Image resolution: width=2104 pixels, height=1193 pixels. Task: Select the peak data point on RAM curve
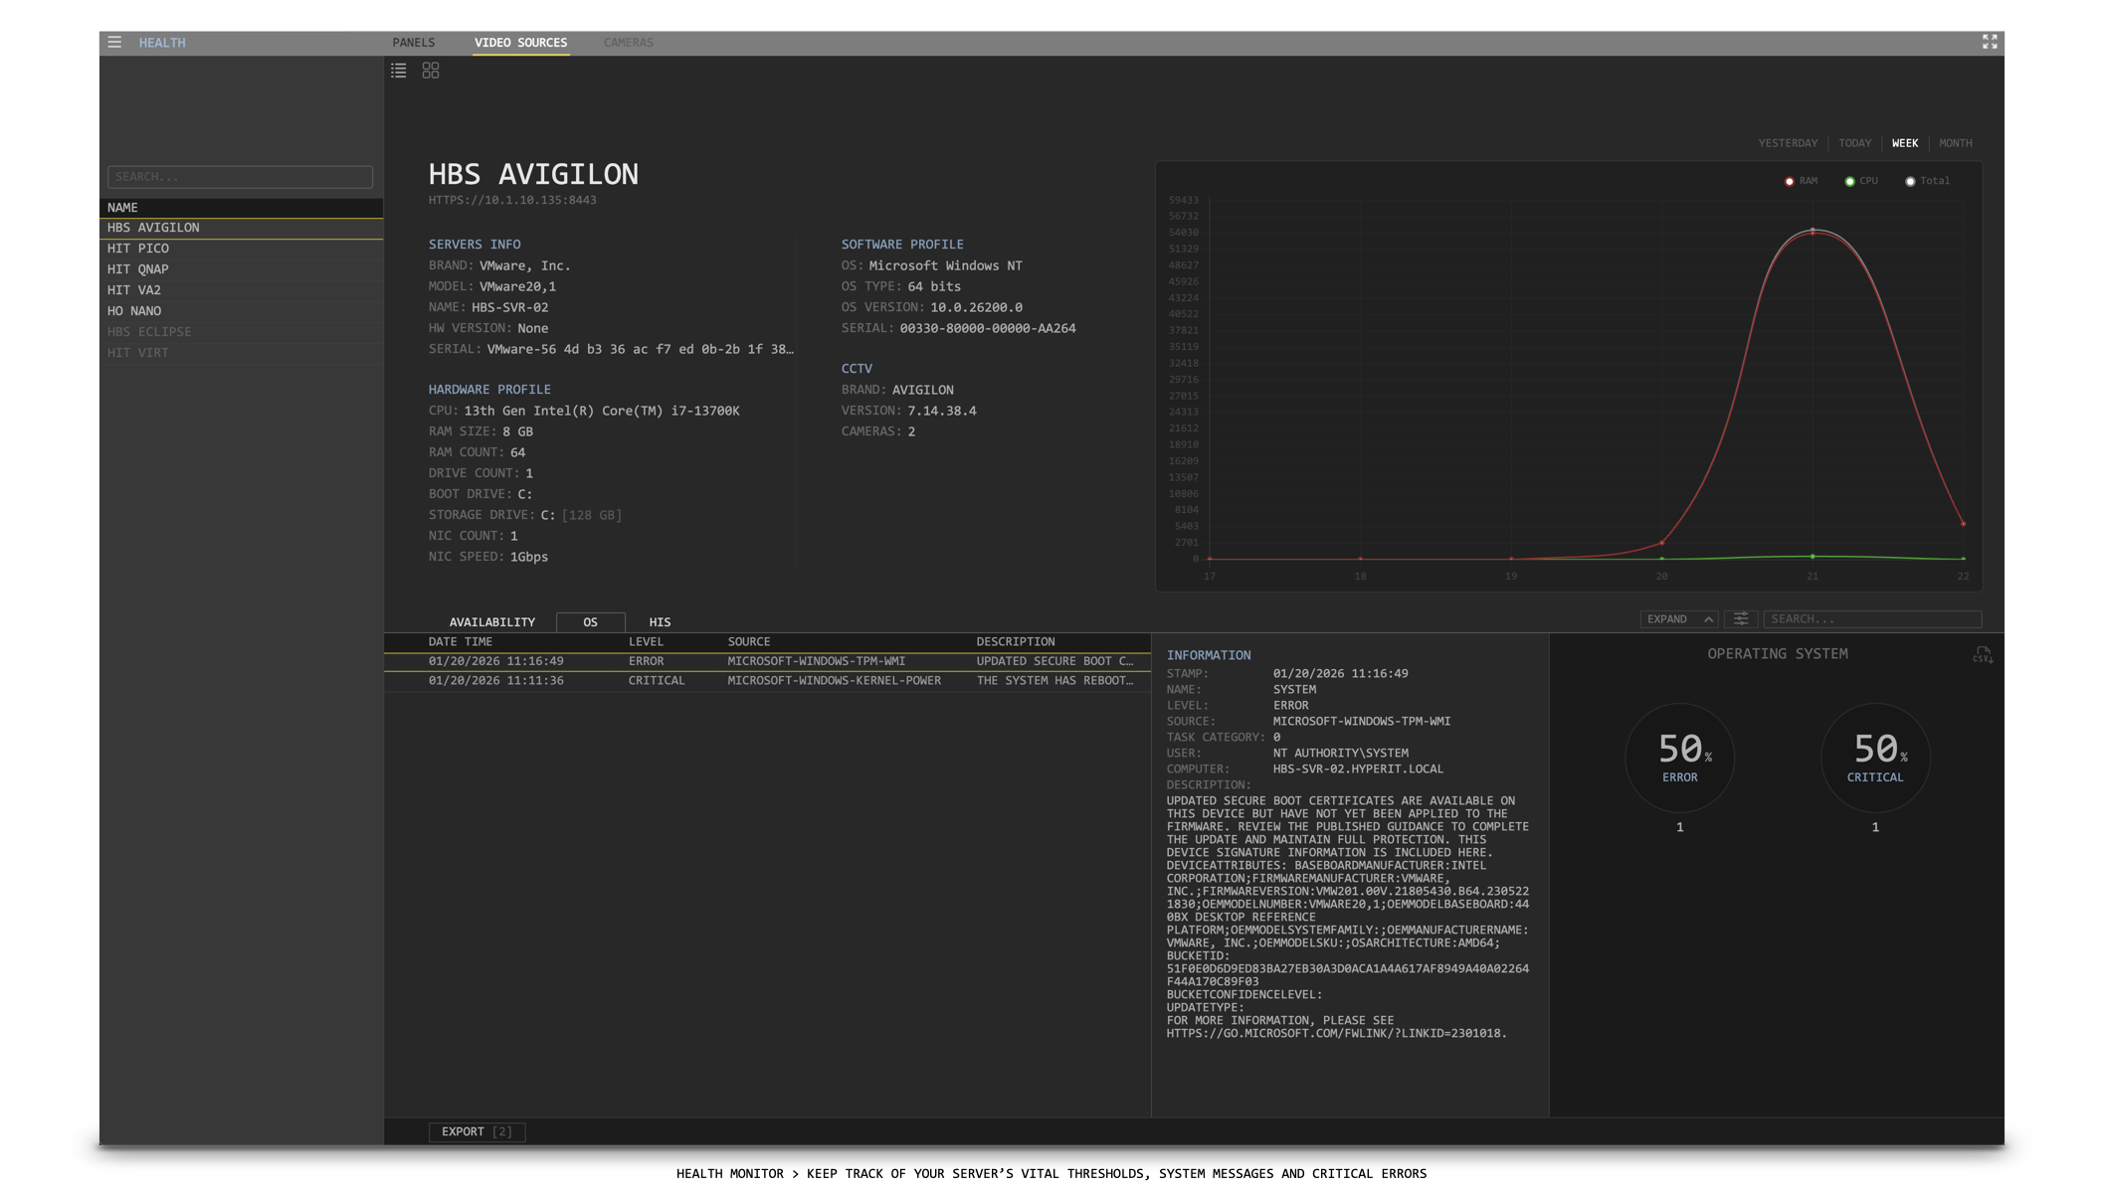pos(1813,233)
